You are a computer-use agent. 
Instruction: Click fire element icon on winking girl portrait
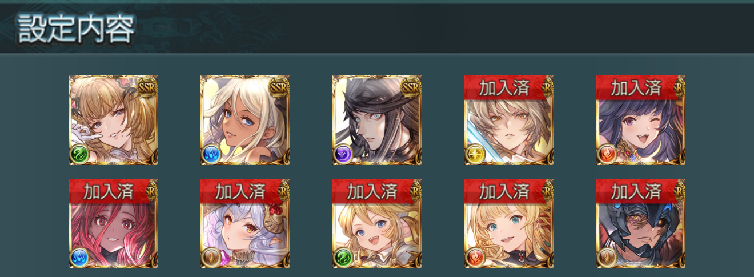607,155
